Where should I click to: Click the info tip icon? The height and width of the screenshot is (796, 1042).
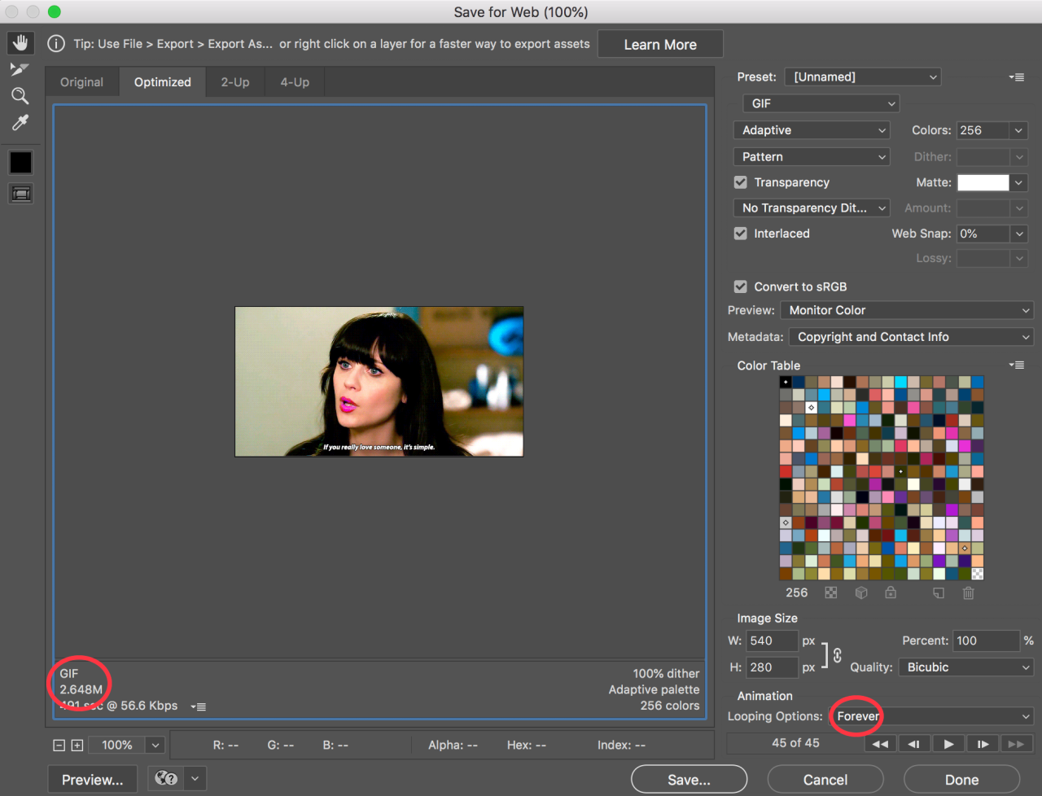[56, 44]
